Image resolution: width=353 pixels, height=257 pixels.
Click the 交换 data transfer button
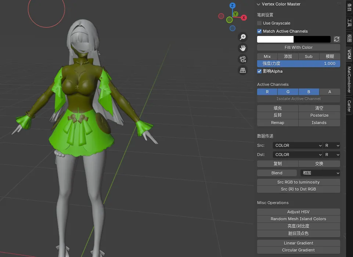point(319,164)
